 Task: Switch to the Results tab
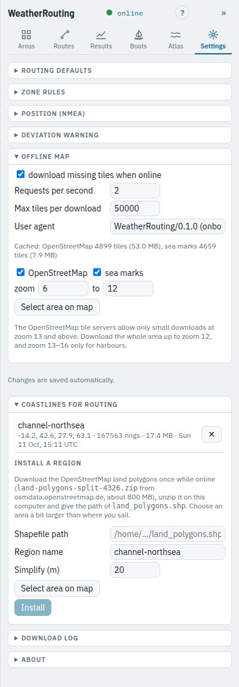coord(101,39)
